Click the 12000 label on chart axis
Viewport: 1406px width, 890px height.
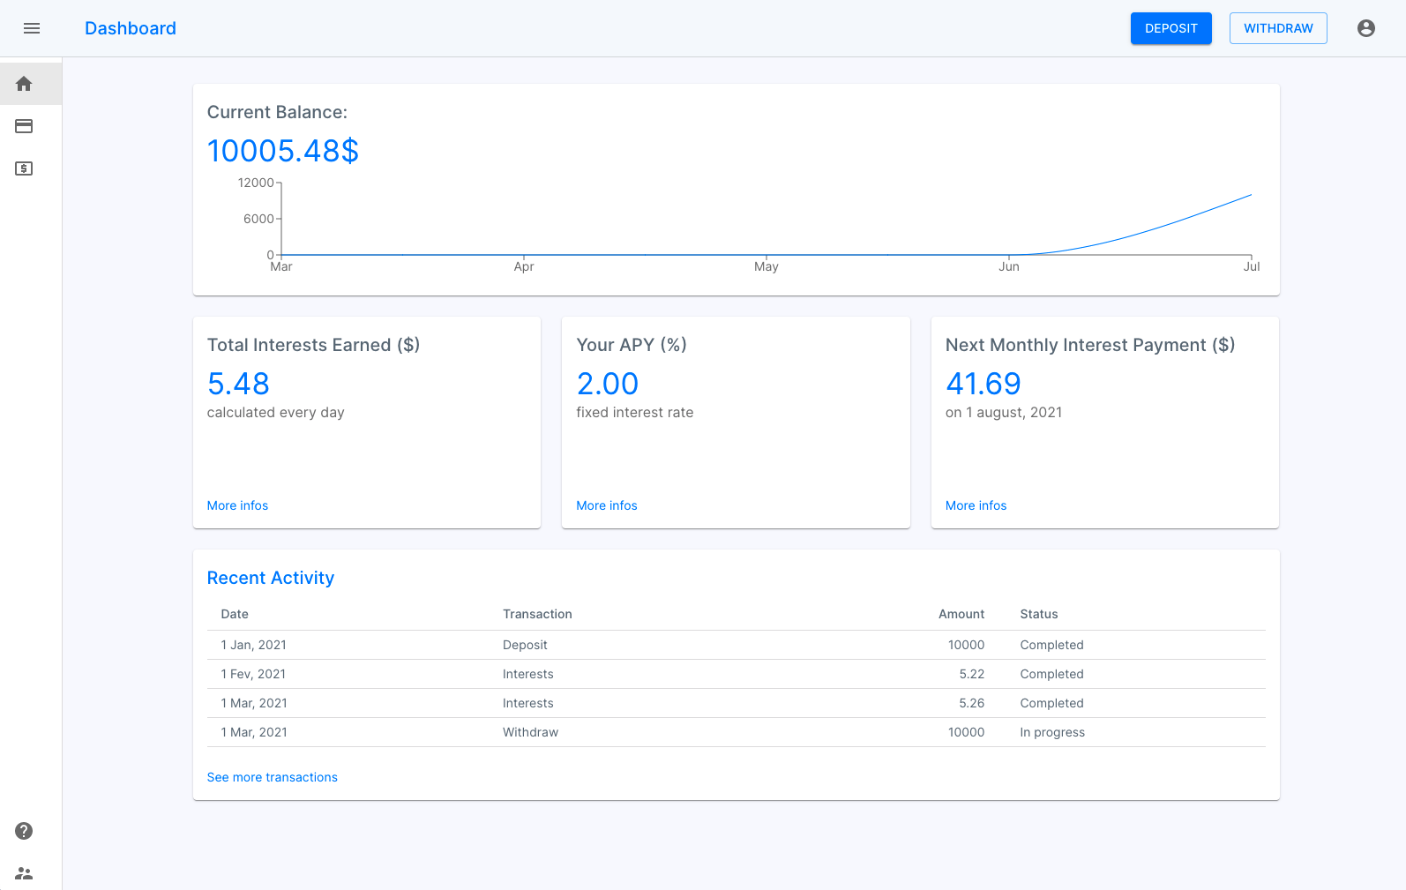(256, 183)
